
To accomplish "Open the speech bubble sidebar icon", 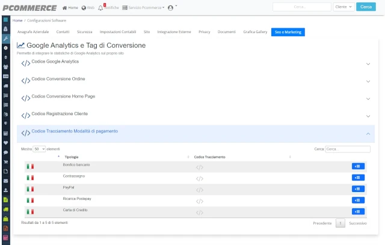I will pyautogui.click(x=5, y=152).
